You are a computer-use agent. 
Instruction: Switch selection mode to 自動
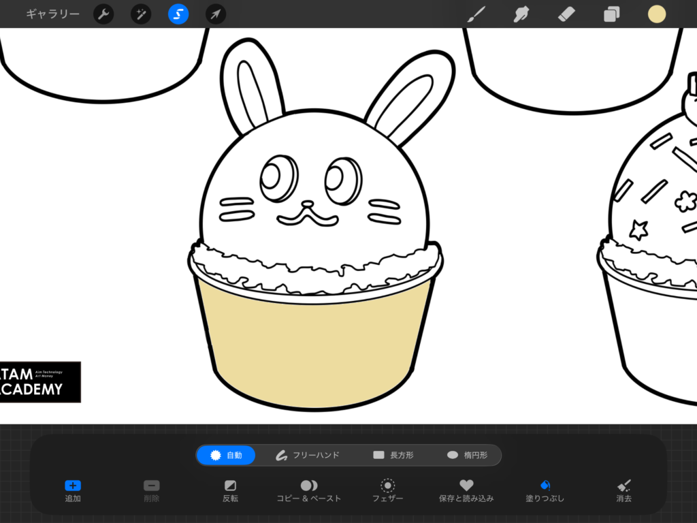coord(226,455)
